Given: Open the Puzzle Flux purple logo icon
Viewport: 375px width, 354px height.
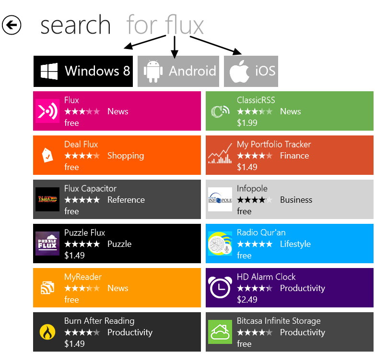Looking at the screenshot, I should point(47,244).
